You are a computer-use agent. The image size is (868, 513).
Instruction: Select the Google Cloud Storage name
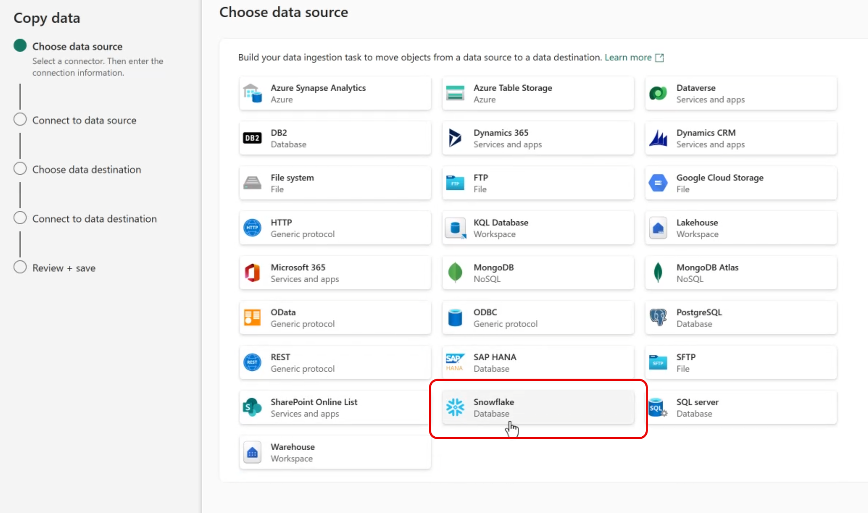click(720, 178)
